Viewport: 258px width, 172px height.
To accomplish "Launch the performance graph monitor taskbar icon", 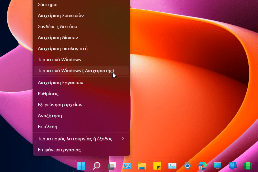I will click(172, 166).
